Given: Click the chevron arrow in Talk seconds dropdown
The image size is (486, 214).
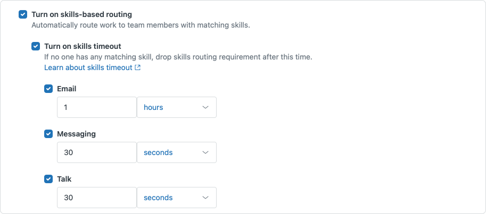Looking at the screenshot, I should point(206,198).
